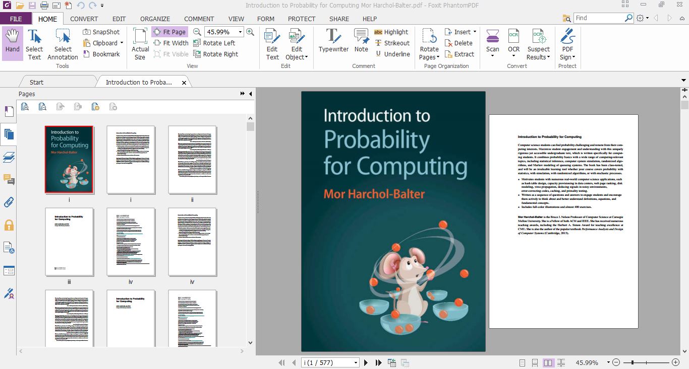Rotate the view right
Viewport: 689px width, 369px height.
click(215, 54)
